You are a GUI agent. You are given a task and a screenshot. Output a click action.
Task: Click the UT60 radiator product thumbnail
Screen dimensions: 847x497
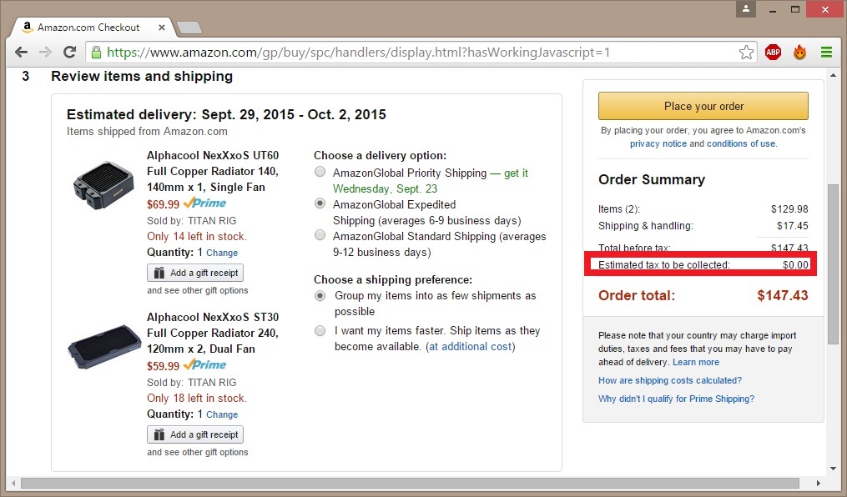(98, 184)
